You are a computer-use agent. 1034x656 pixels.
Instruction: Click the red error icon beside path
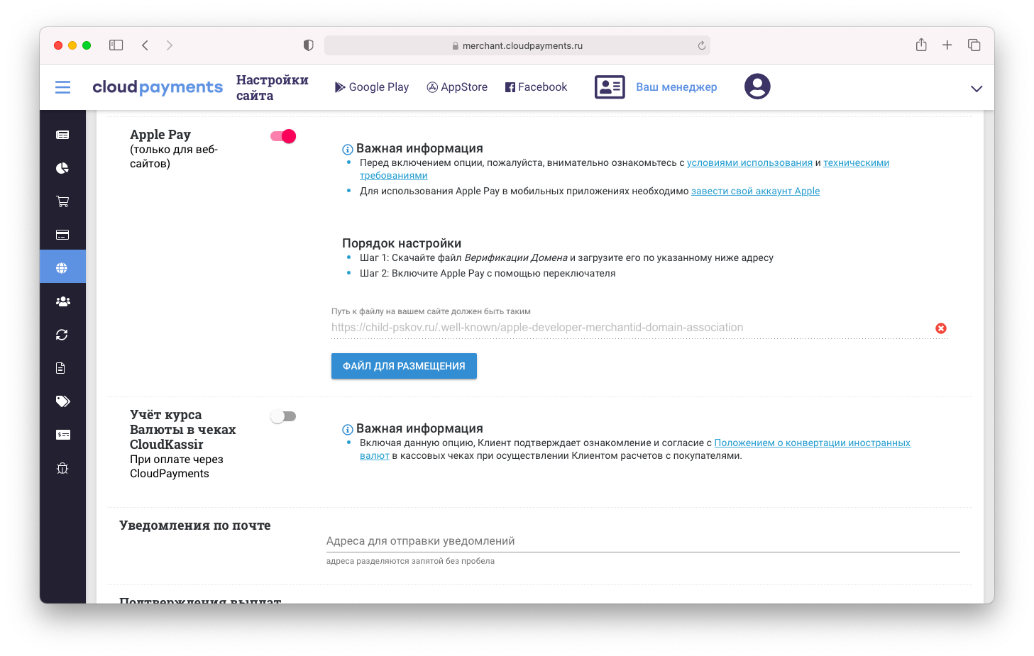[941, 328]
